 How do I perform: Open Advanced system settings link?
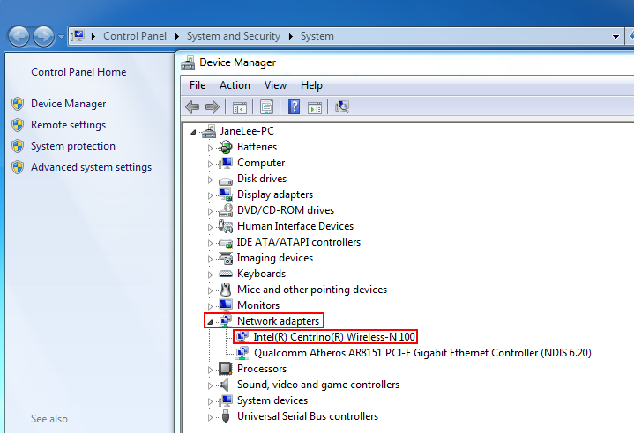(92, 167)
